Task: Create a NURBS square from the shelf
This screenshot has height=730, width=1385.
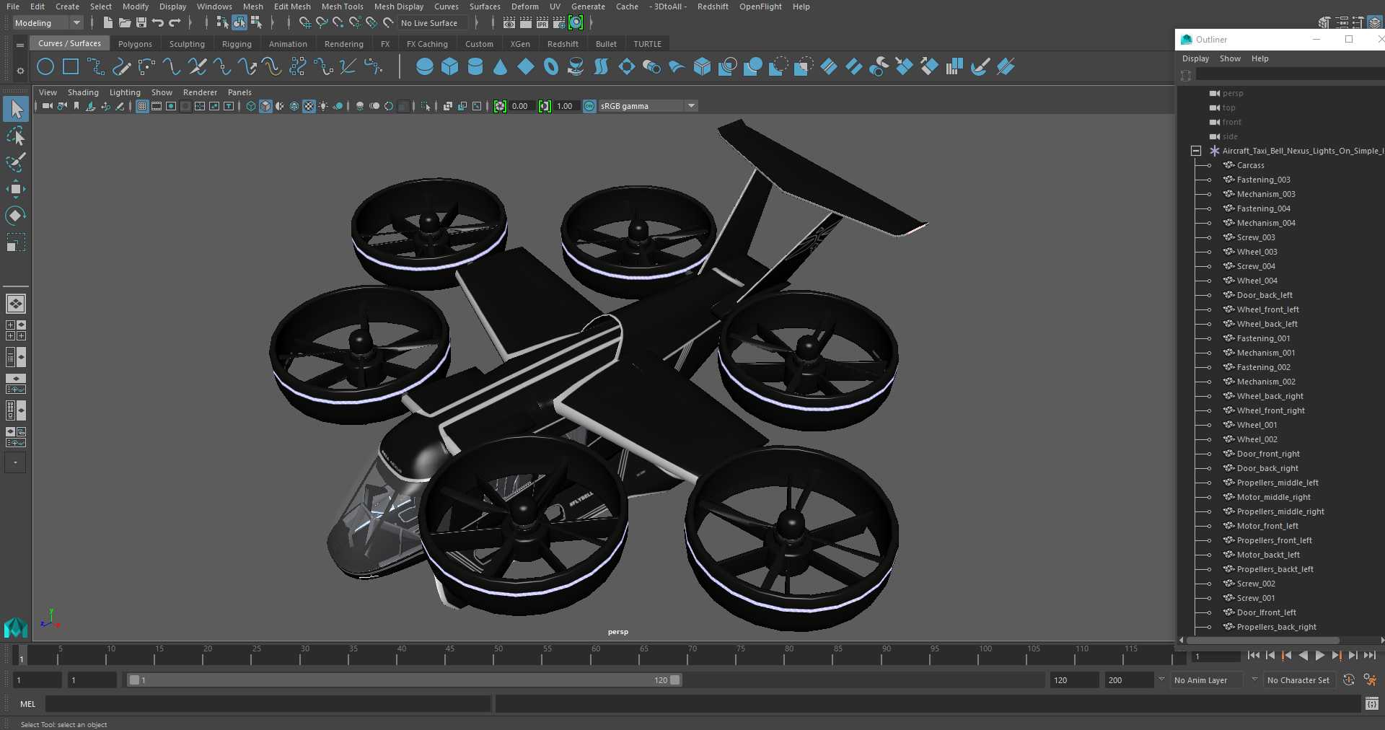Action: (x=71, y=67)
